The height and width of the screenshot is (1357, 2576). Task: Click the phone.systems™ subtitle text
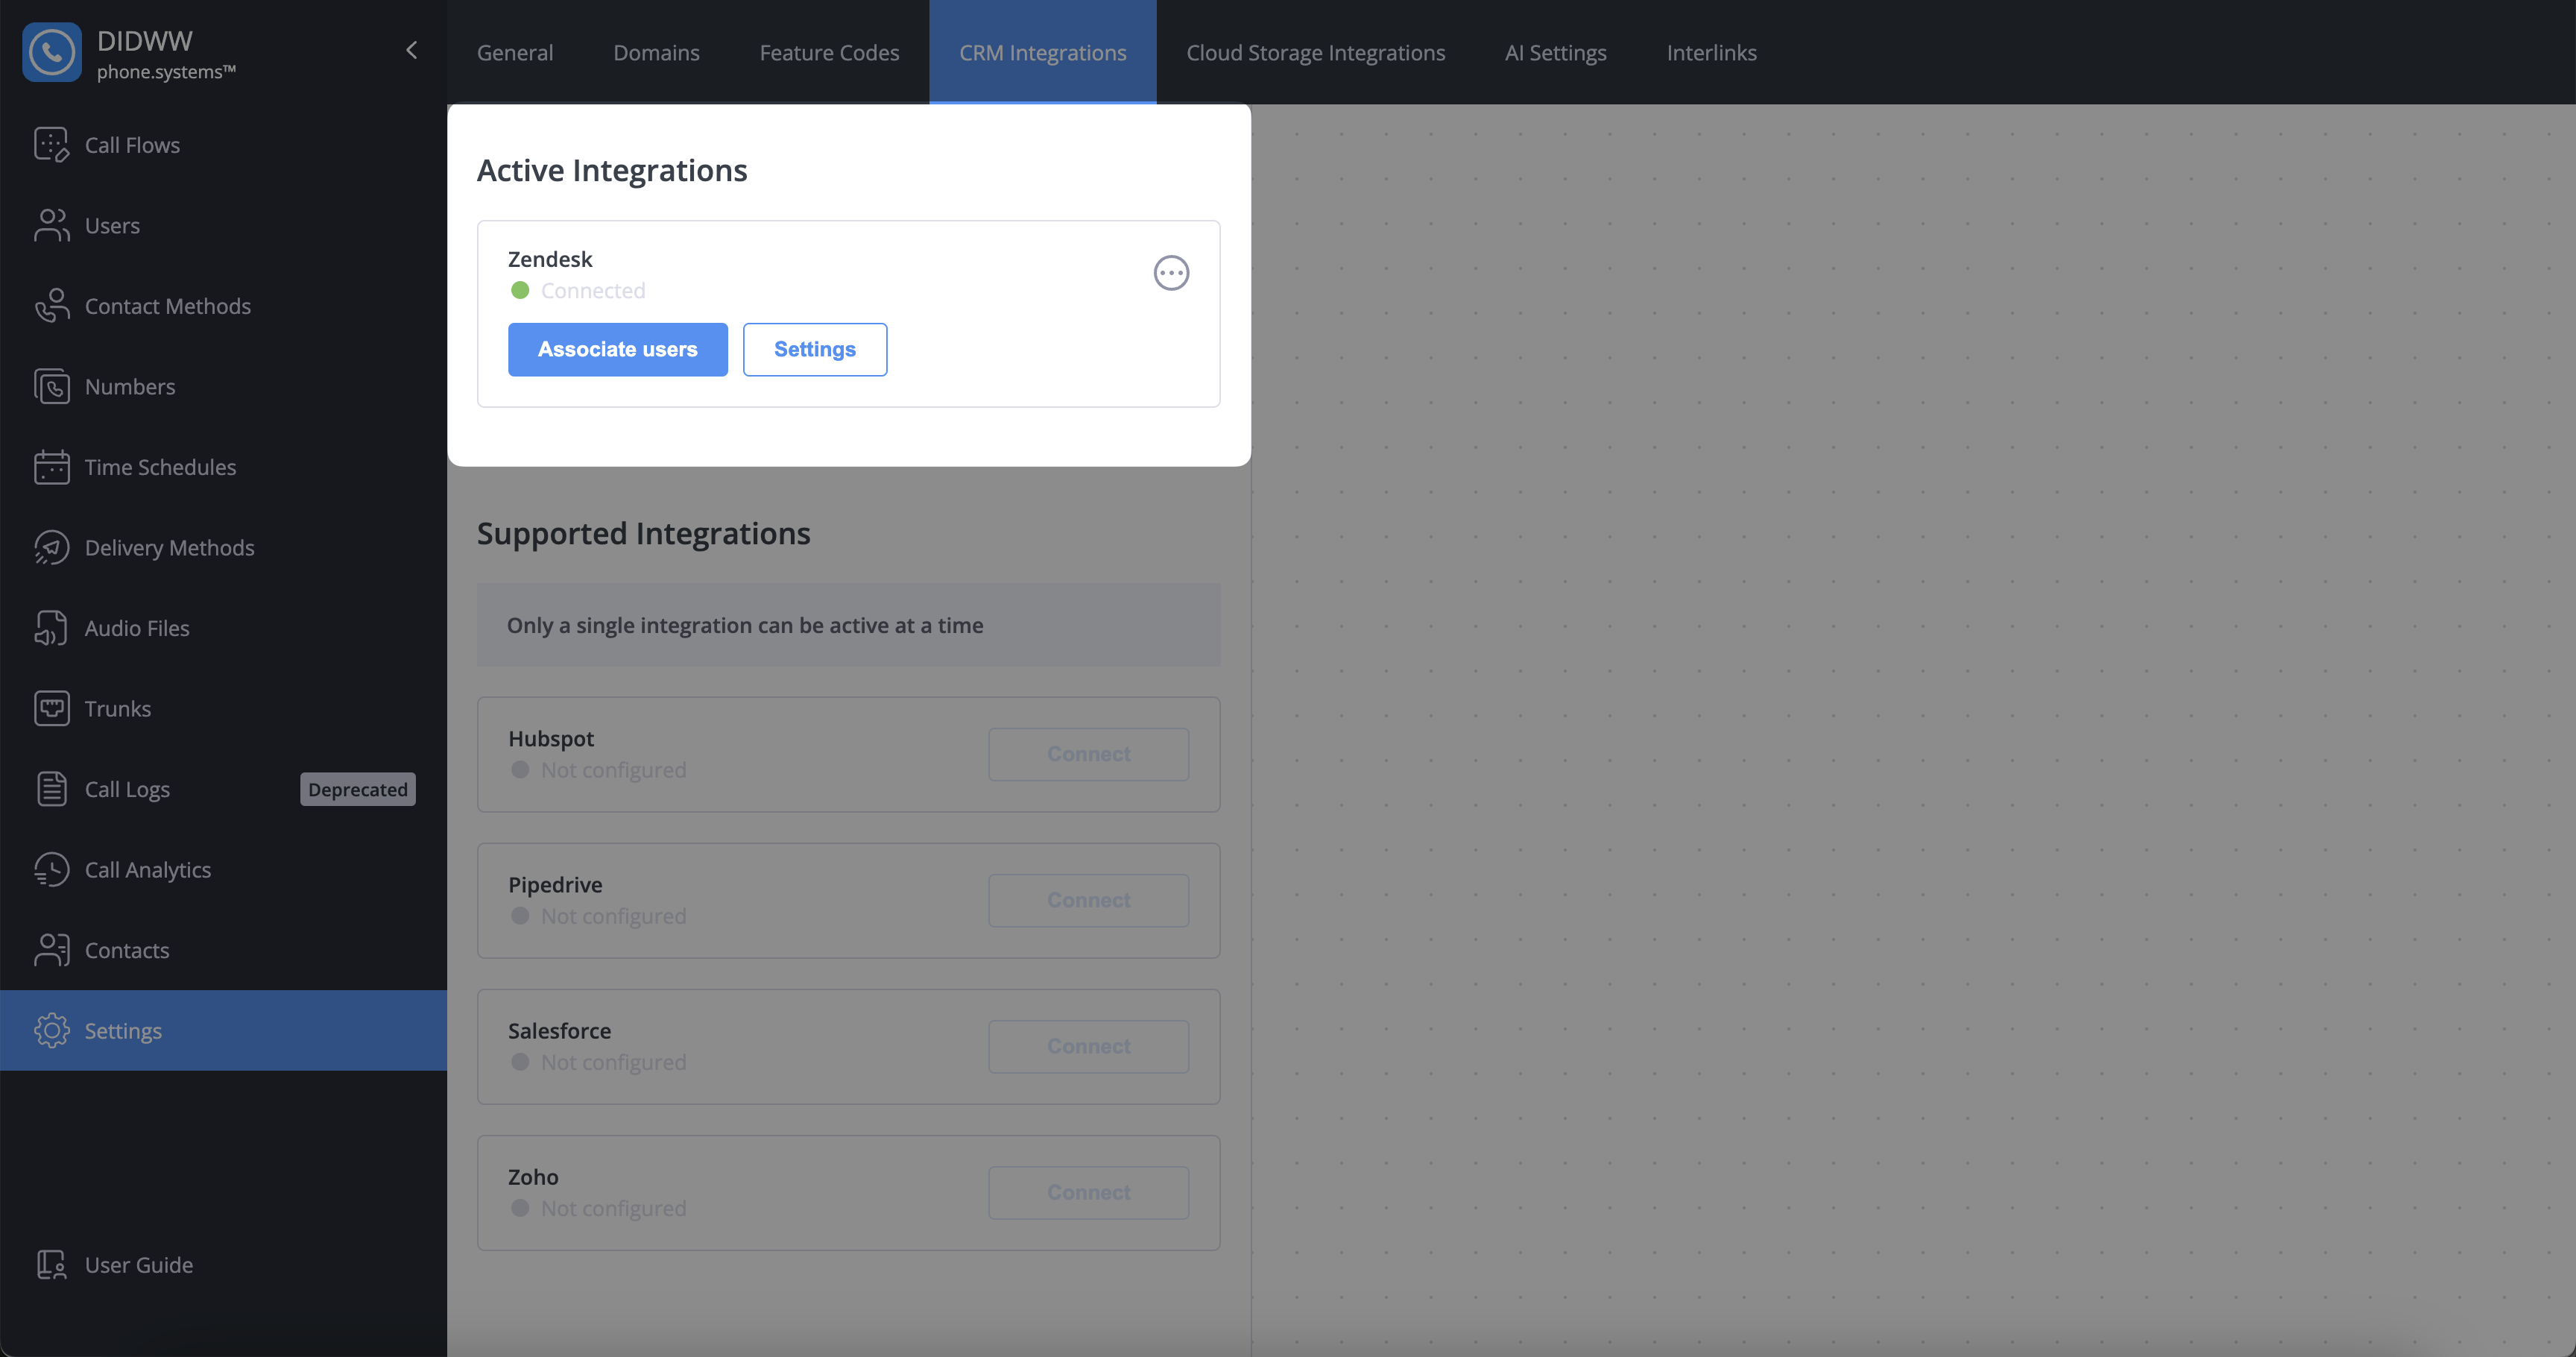166,72
